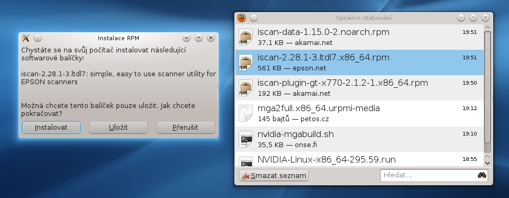Click Smazat seznam in download manager
Viewport: 509px width, 198px height.
click(x=274, y=176)
